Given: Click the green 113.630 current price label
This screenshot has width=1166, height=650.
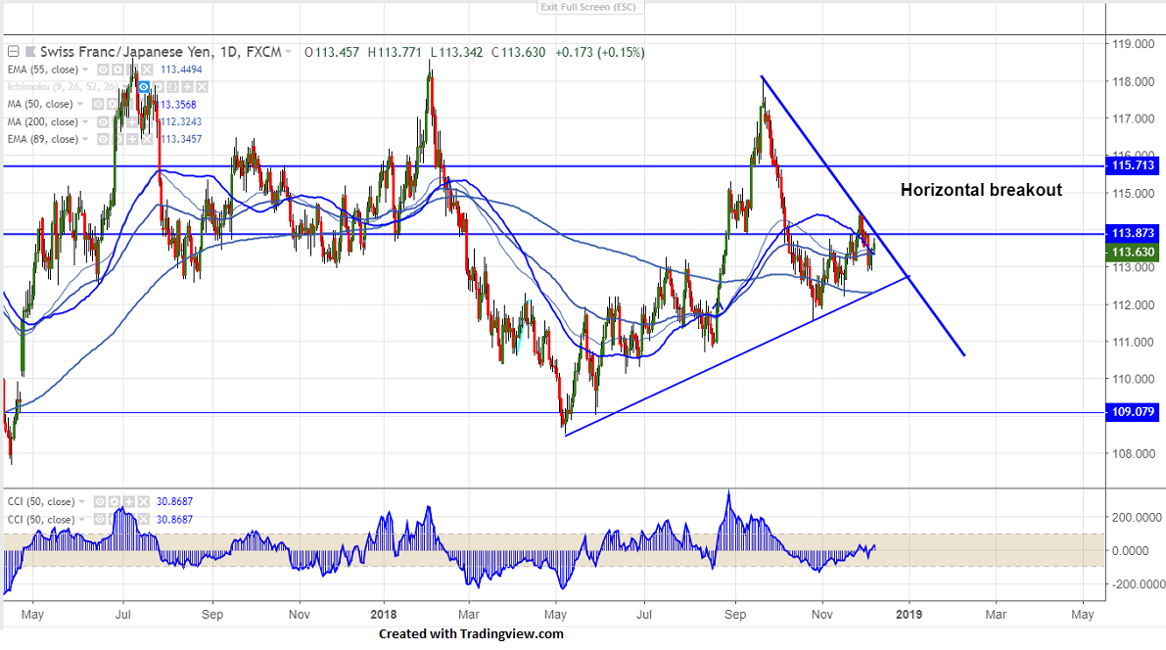Looking at the screenshot, I should [x=1133, y=253].
